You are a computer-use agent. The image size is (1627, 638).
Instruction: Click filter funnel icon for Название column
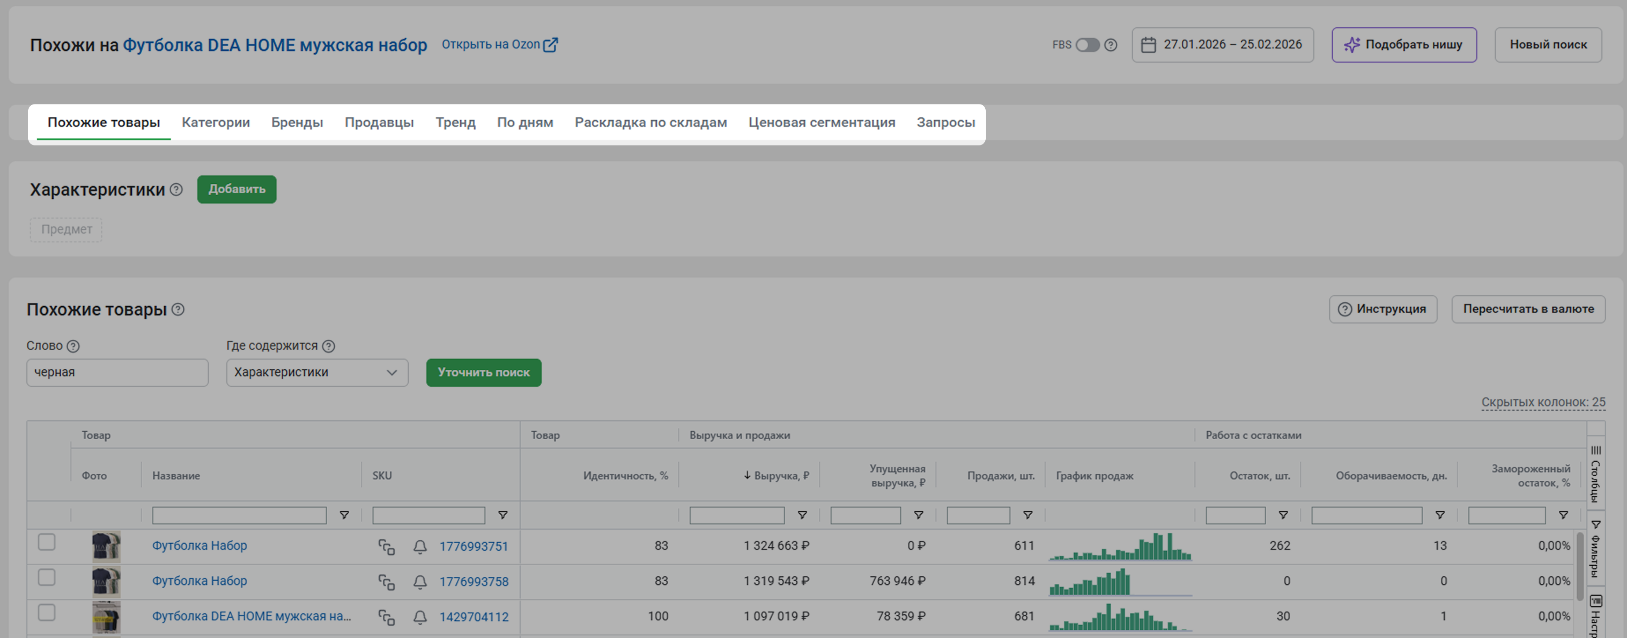(344, 516)
